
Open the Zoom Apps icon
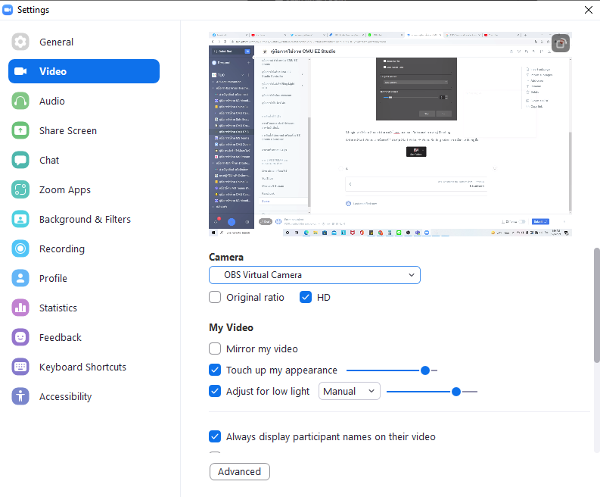coord(20,189)
